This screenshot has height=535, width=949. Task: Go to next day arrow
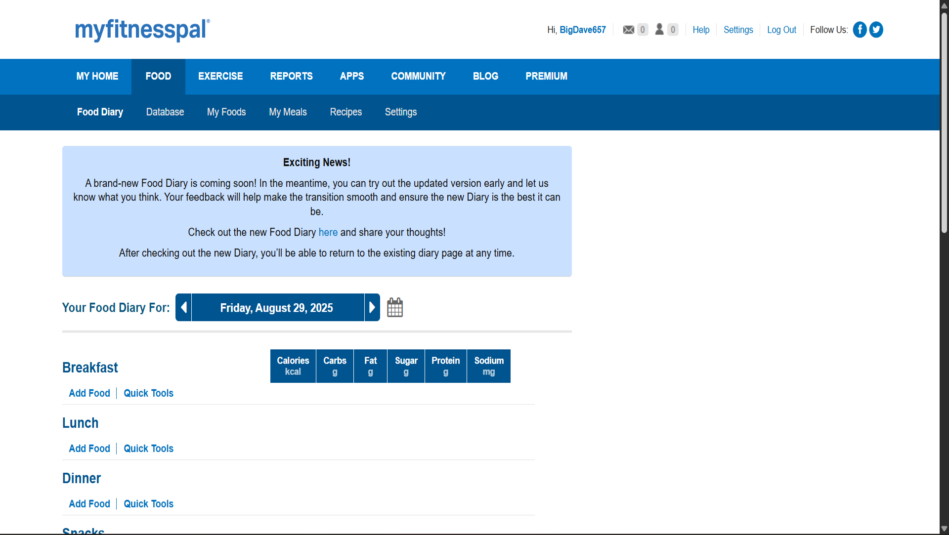pyautogui.click(x=372, y=307)
